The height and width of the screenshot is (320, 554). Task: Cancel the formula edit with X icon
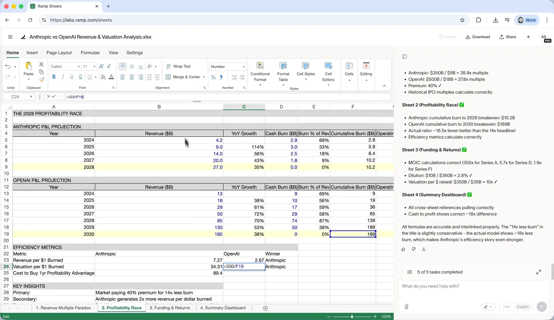pyautogui.click(x=49, y=96)
